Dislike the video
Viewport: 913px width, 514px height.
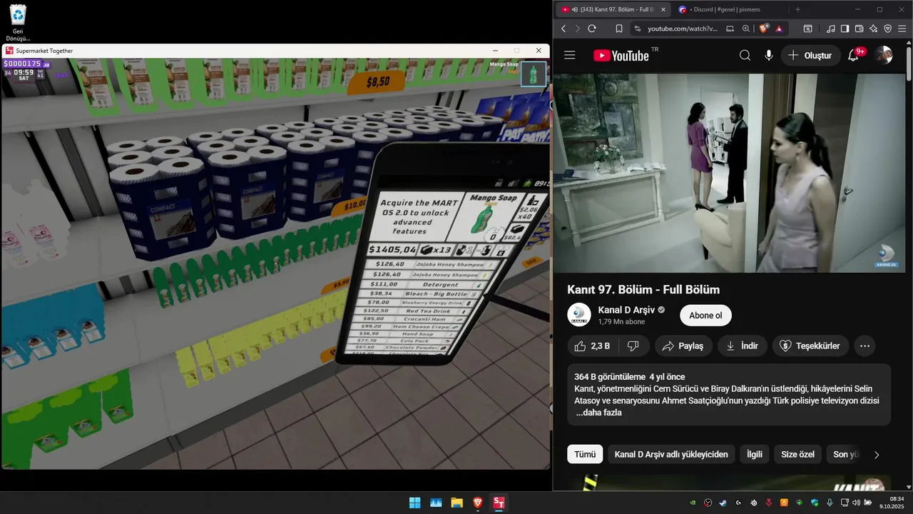click(633, 346)
